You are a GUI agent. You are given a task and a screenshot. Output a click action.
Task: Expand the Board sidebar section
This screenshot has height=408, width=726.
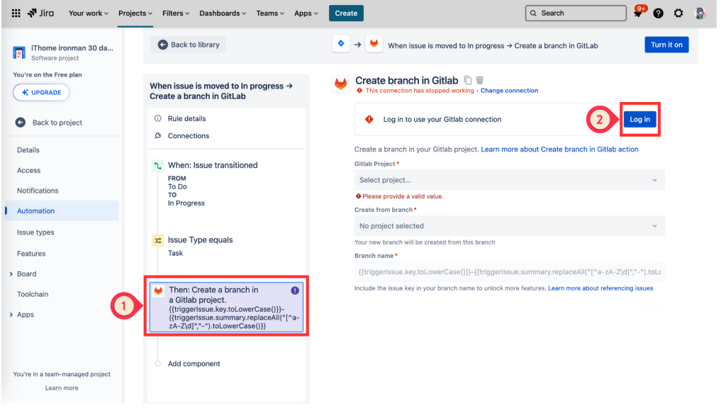(x=11, y=274)
